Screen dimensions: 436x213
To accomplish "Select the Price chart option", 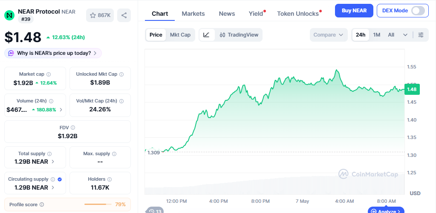I will (156, 35).
